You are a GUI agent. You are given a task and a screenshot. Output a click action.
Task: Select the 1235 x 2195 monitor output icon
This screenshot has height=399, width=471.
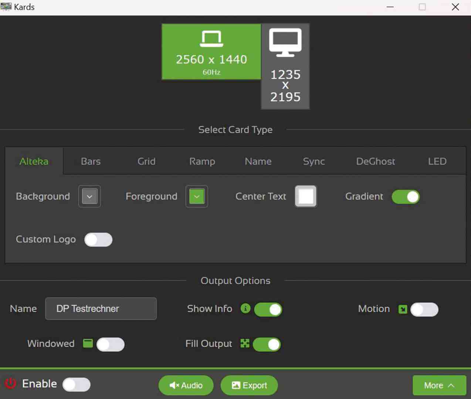tap(285, 66)
